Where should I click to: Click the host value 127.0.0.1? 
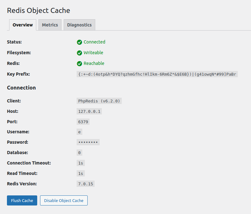89,111
